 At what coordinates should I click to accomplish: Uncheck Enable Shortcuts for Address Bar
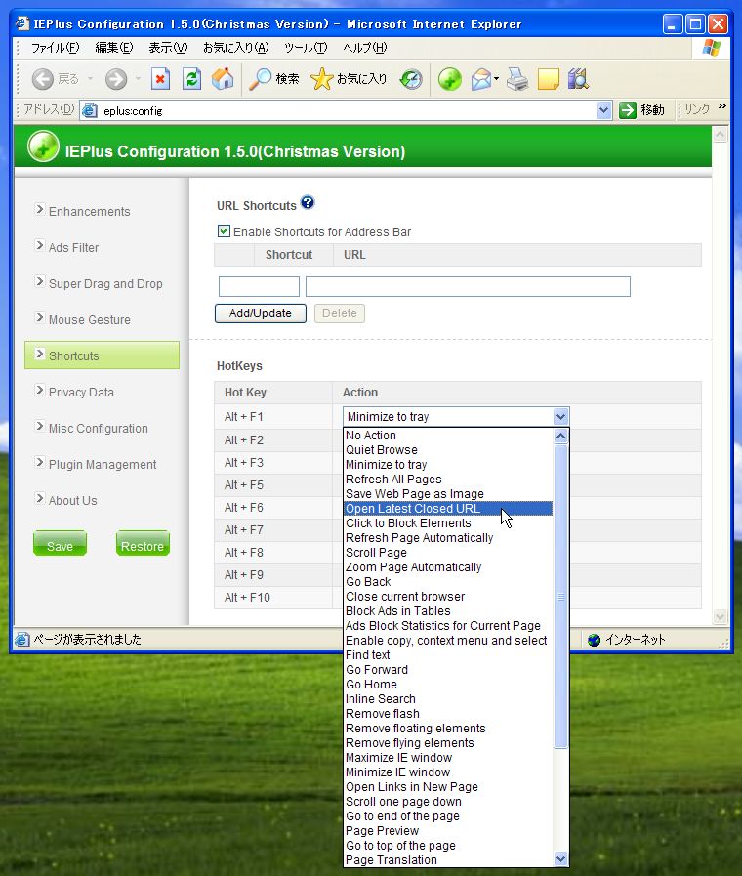[x=224, y=231]
